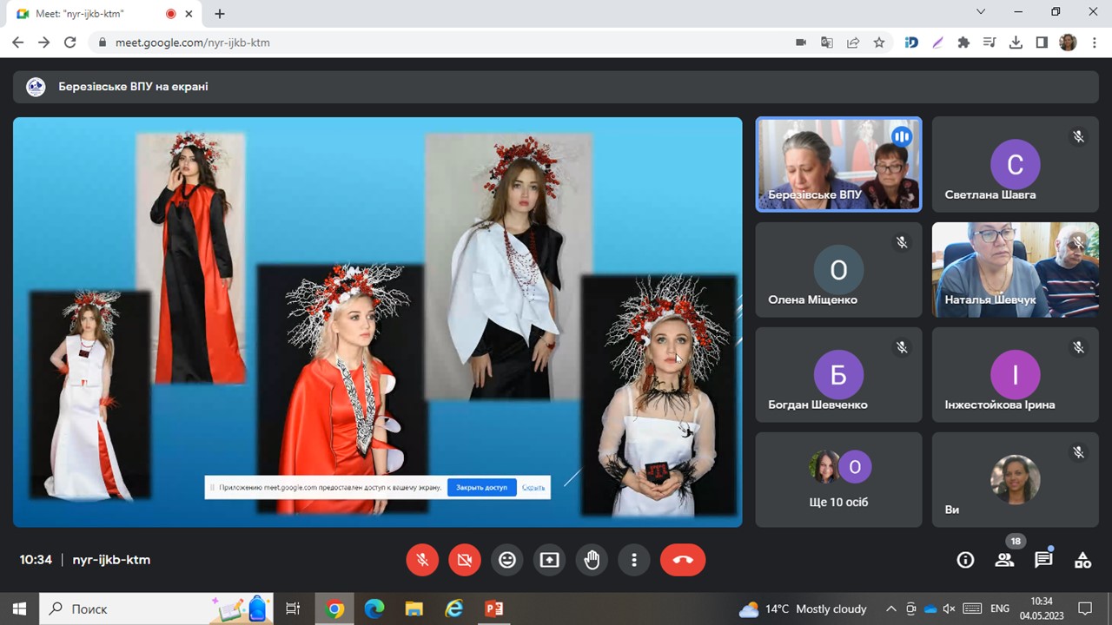The width and height of the screenshot is (1112, 625).
Task: Click the Скрыть link in sharing bar
Action: tap(533, 488)
